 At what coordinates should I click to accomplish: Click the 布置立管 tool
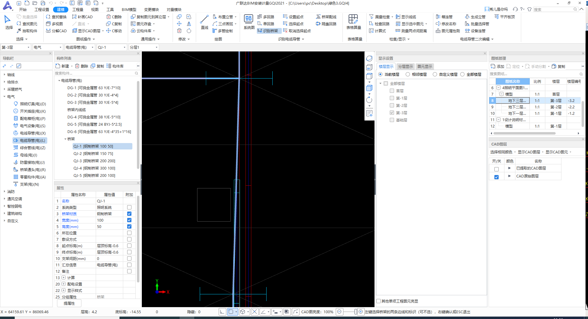[223, 17]
